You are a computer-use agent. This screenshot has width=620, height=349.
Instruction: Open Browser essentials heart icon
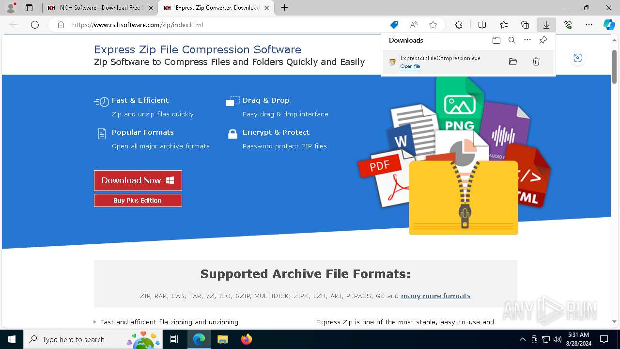pos(568,25)
